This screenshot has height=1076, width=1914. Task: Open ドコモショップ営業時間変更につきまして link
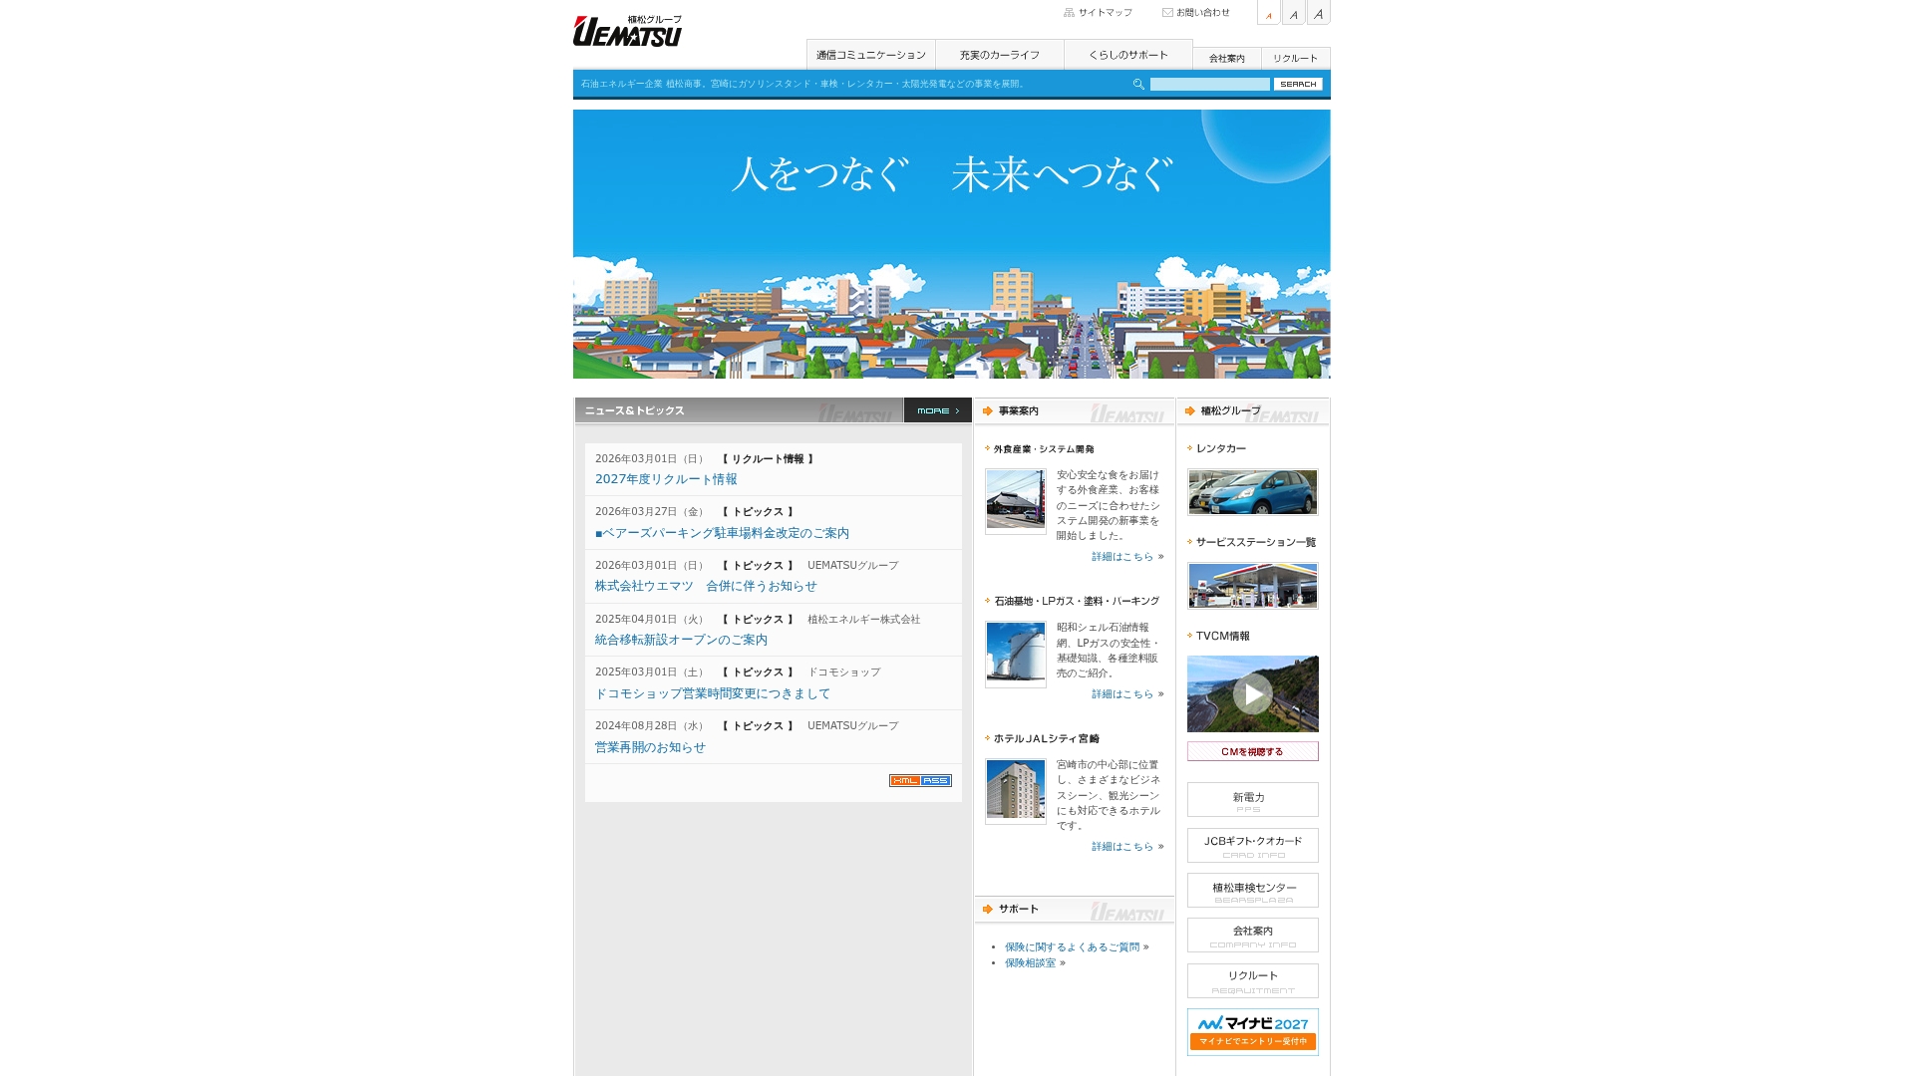click(x=713, y=693)
